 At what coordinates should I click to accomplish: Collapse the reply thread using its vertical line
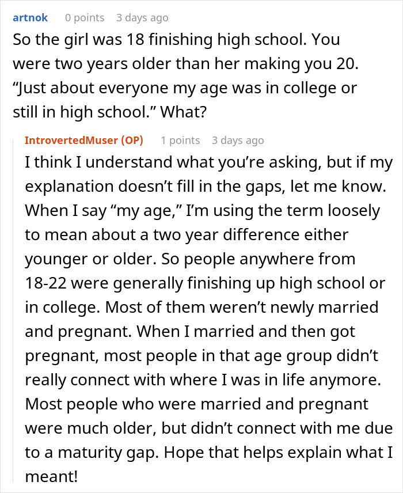[x=17, y=311]
